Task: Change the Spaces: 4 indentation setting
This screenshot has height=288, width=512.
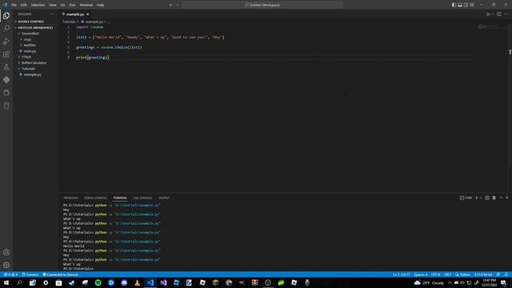Action: coord(421,274)
